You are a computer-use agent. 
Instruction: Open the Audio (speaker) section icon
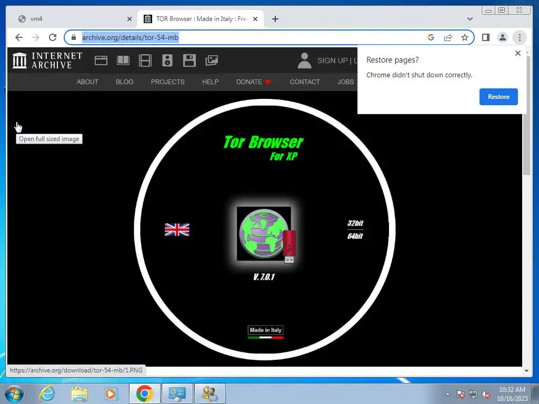point(167,60)
